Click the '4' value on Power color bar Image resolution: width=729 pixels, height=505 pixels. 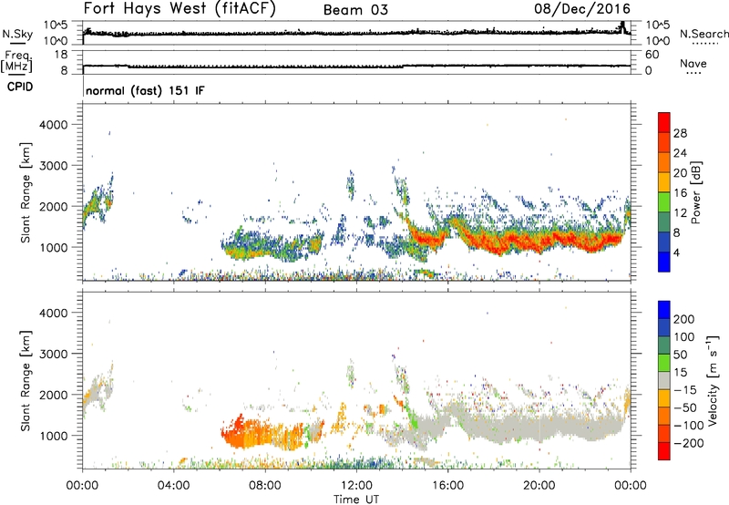click(676, 252)
